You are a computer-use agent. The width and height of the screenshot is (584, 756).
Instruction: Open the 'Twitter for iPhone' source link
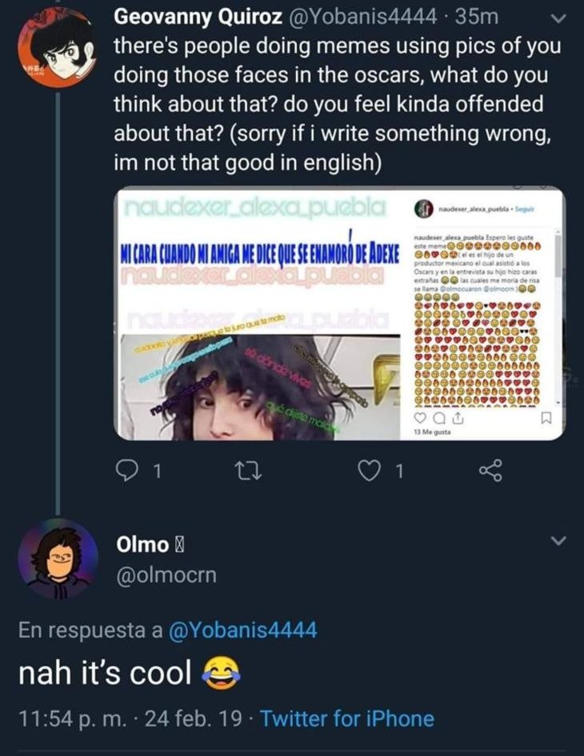(347, 718)
